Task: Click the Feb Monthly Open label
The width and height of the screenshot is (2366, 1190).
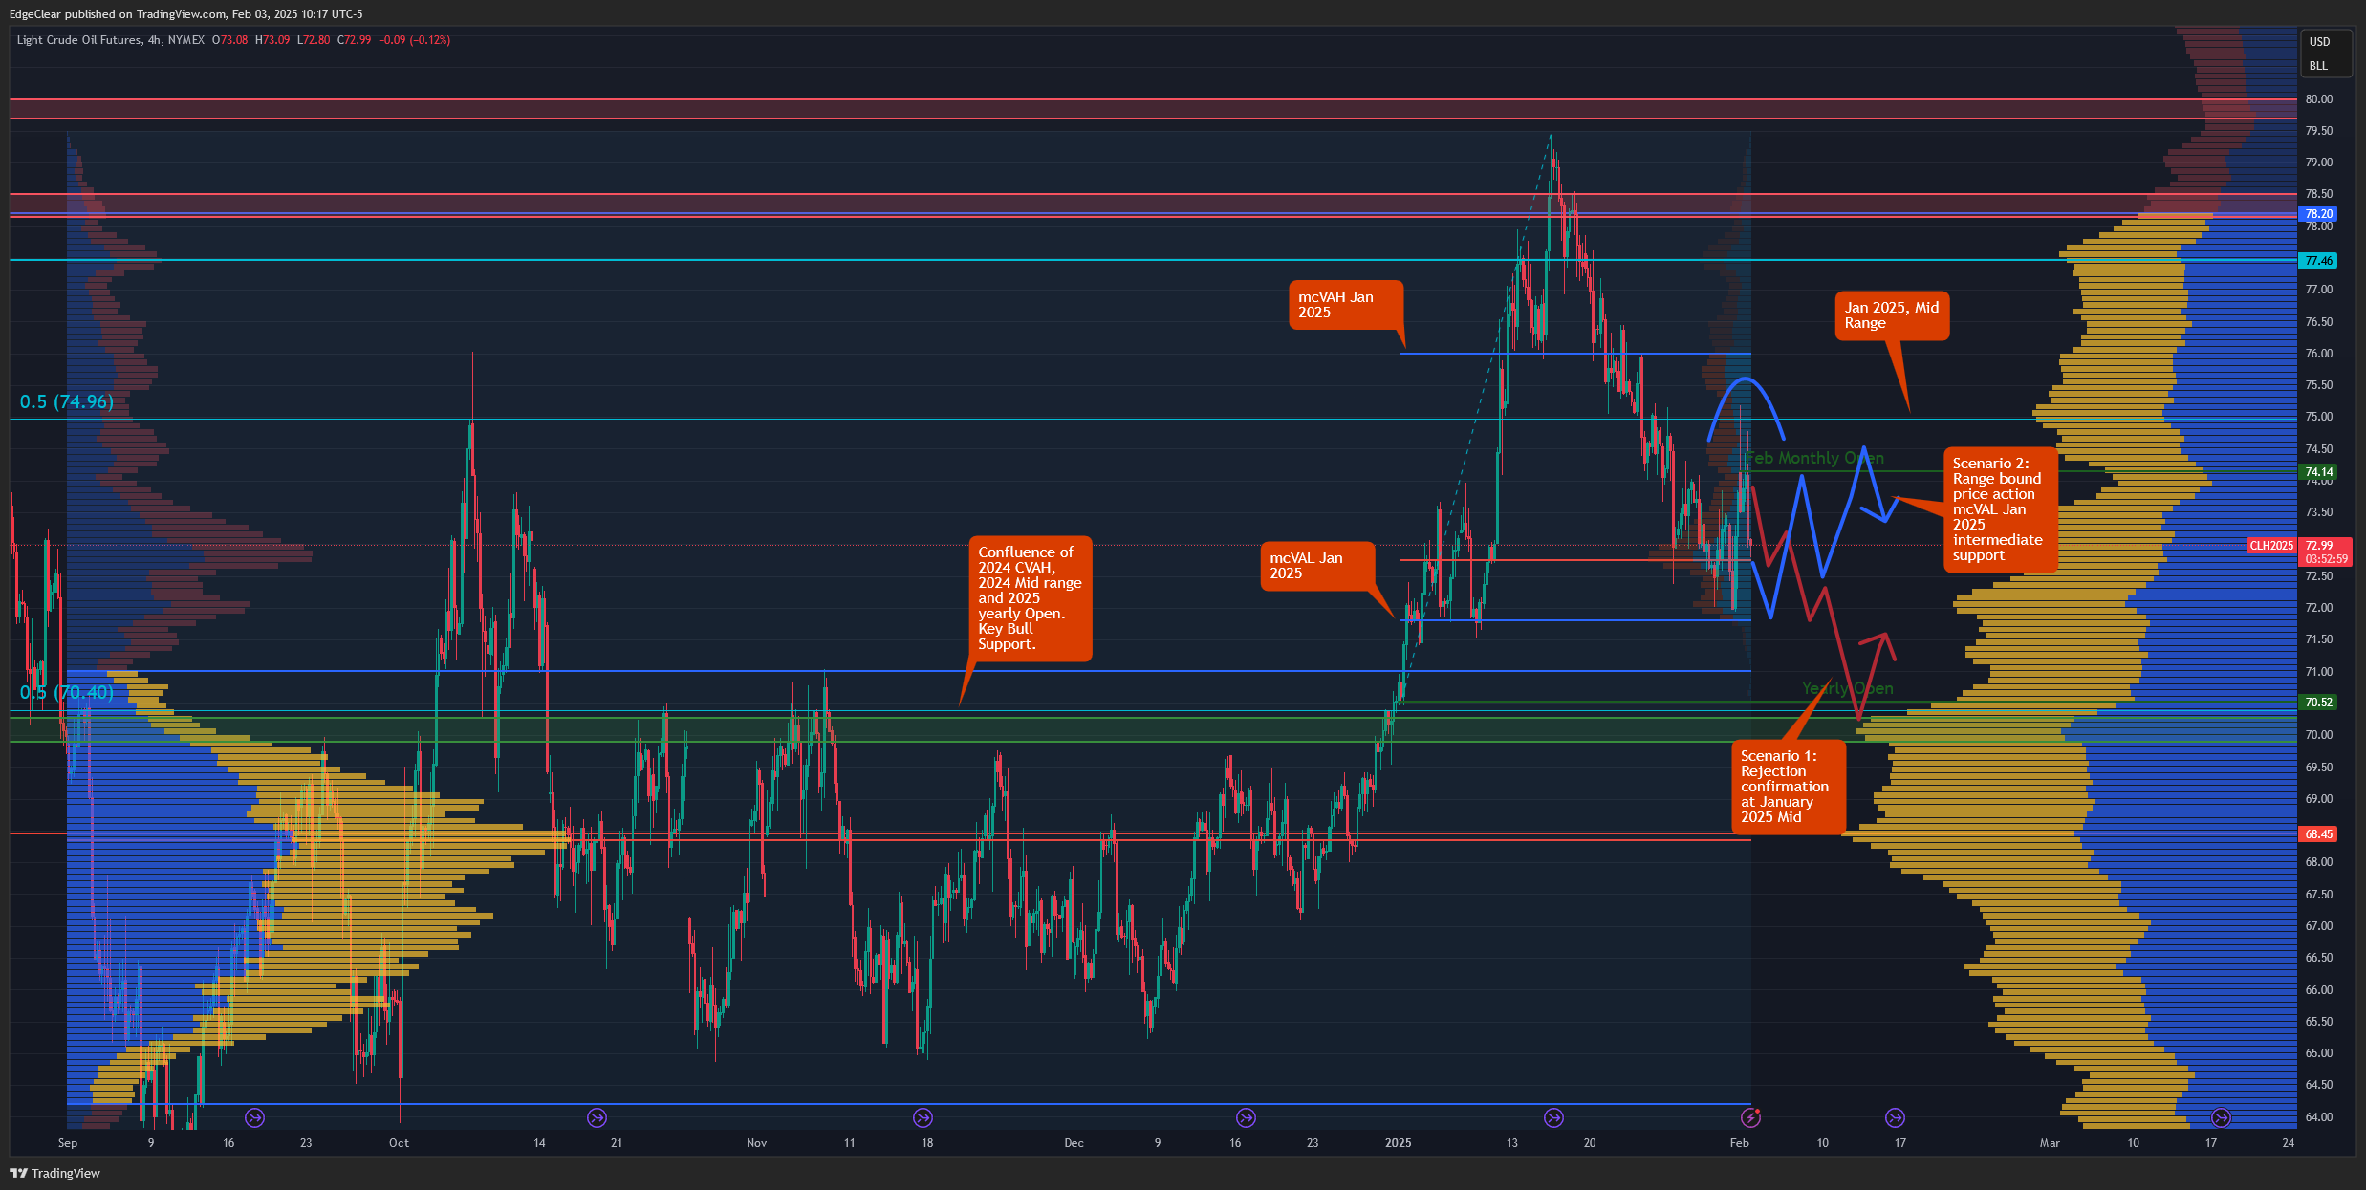Action: [1814, 458]
